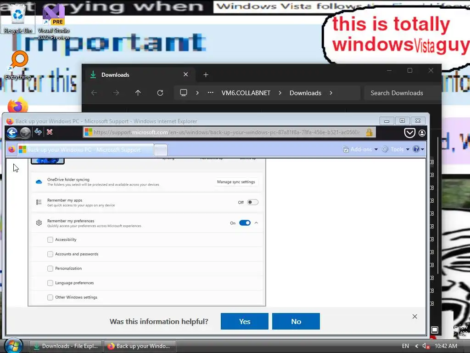
Task: Check Language preferences checkbox
Action: click(x=50, y=283)
